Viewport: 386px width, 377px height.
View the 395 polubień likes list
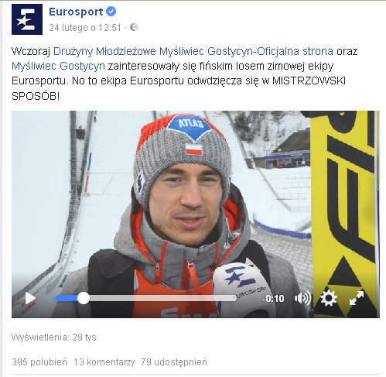[x=39, y=362]
